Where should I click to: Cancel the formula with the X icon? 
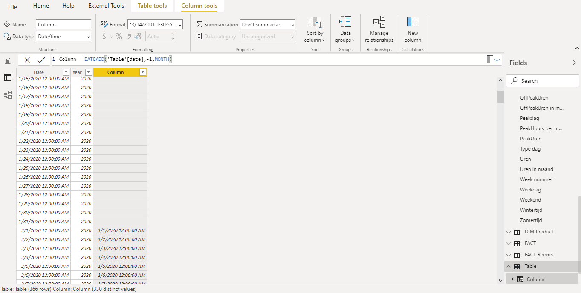27,60
